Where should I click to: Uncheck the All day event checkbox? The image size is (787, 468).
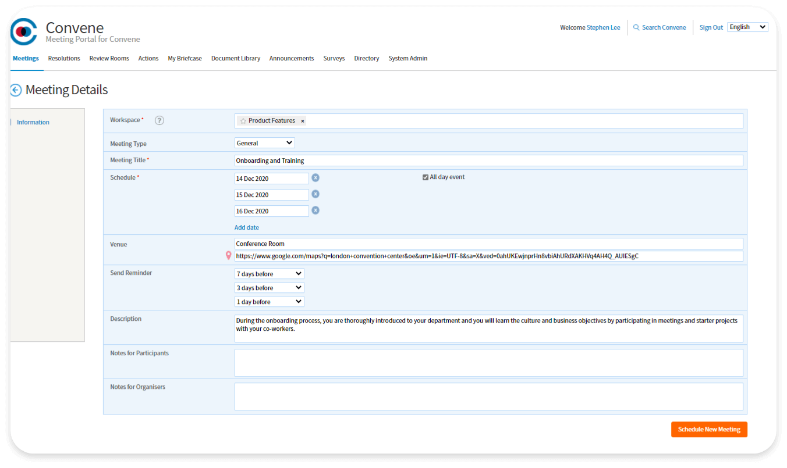[x=426, y=177]
